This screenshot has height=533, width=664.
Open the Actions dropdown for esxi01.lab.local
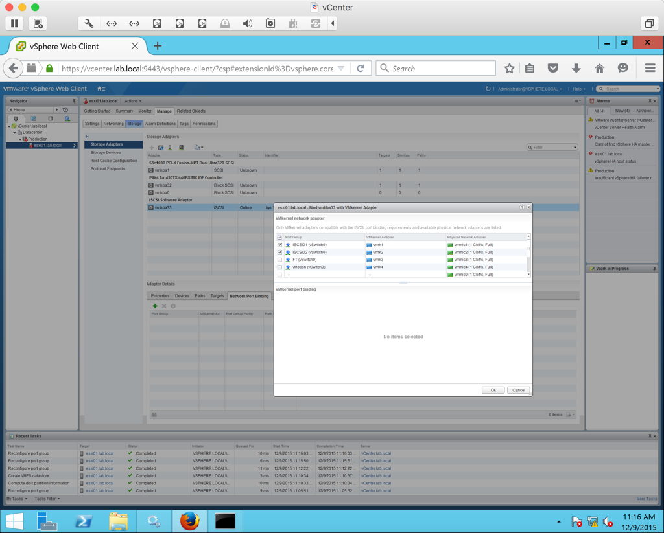tap(132, 101)
